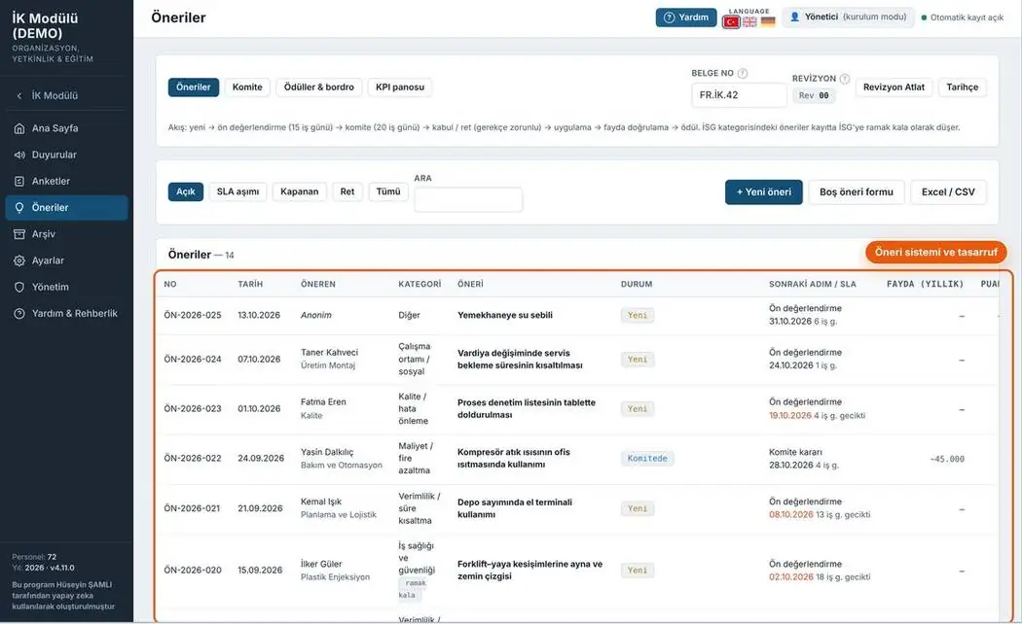Create a suggestion with + Yeni öneri
Viewport: 1022px width, 624px height.
coord(764,191)
